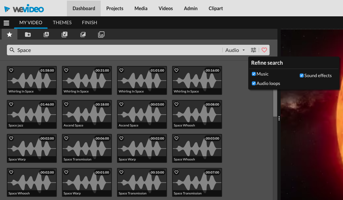343x200 pixels.
Task: Click the video preview area
Action: (x=312, y=114)
